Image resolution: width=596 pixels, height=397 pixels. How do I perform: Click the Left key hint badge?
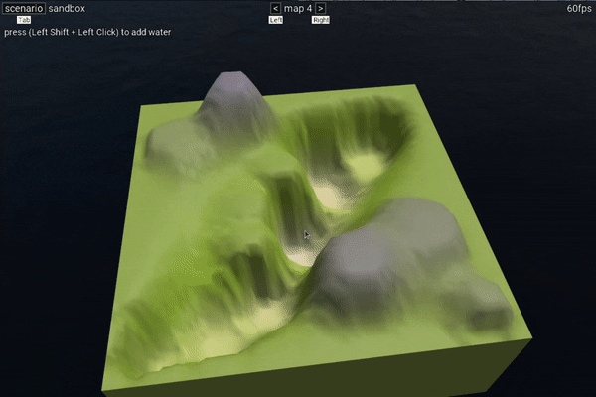[276, 20]
